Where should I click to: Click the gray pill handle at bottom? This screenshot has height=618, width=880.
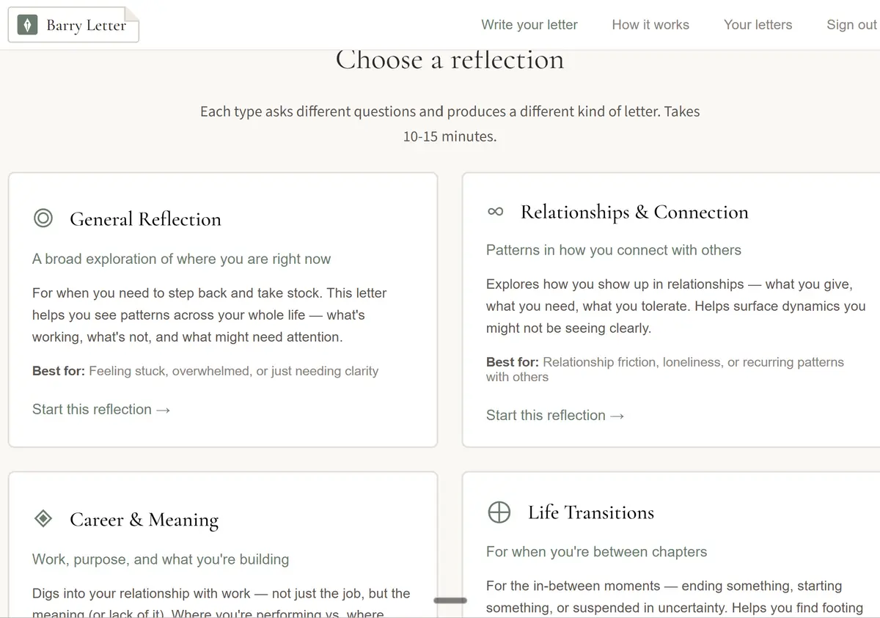pos(450,600)
